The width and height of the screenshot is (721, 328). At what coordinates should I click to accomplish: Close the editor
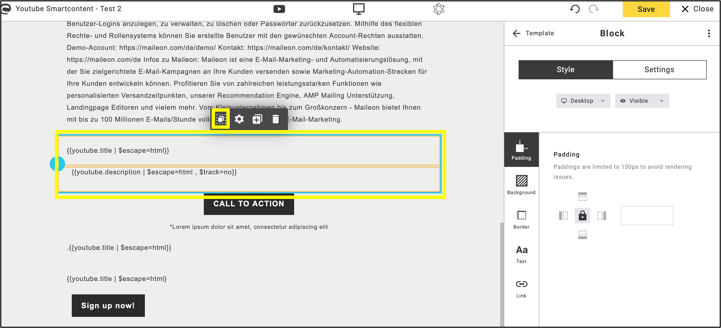pyautogui.click(x=698, y=9)
